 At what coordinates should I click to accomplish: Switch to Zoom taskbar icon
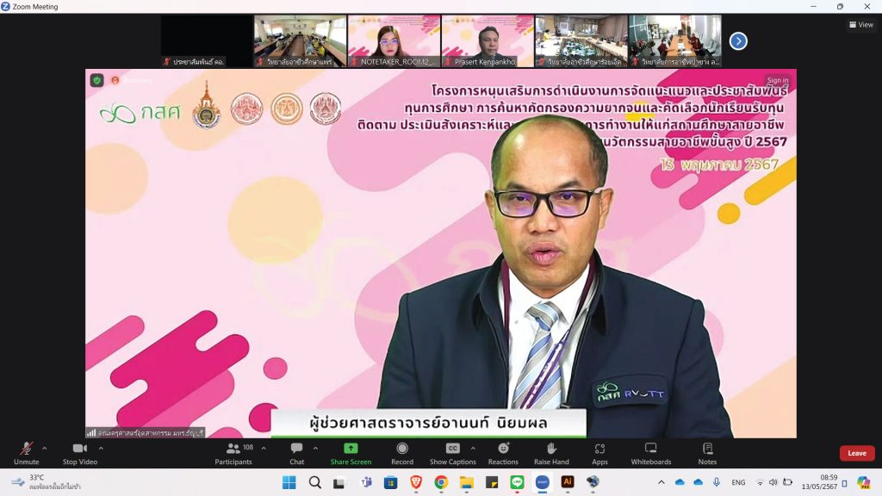(543, 482)
